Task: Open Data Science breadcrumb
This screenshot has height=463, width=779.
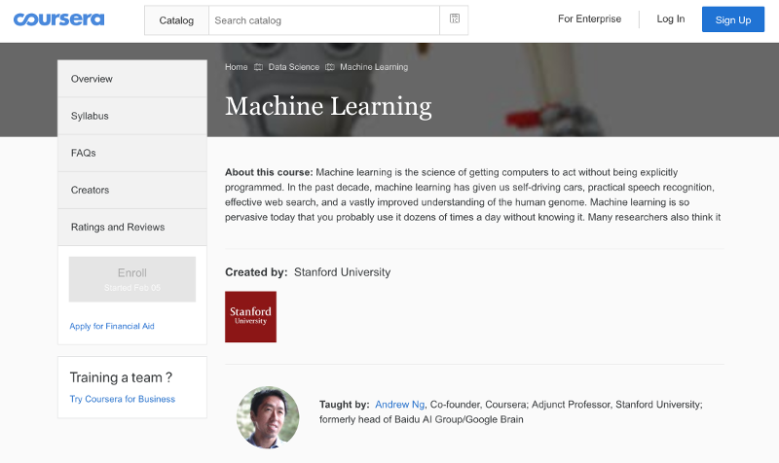Action: pyautogui.click(x=294, y=67)
